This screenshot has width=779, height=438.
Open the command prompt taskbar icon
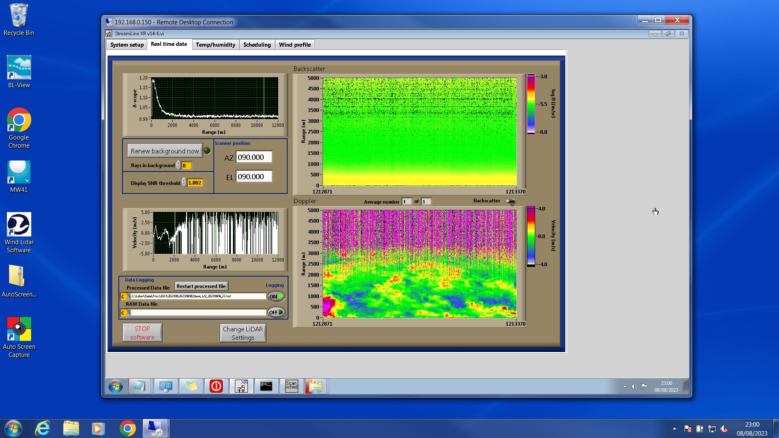[266, 386]
